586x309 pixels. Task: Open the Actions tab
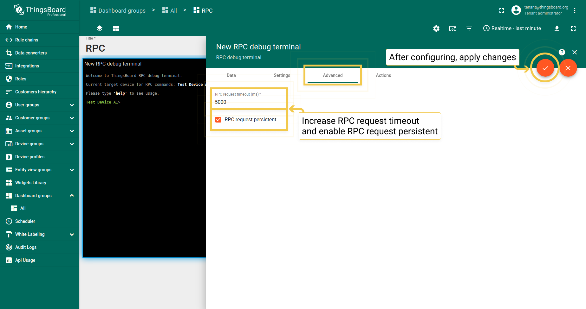click(383, 75)
